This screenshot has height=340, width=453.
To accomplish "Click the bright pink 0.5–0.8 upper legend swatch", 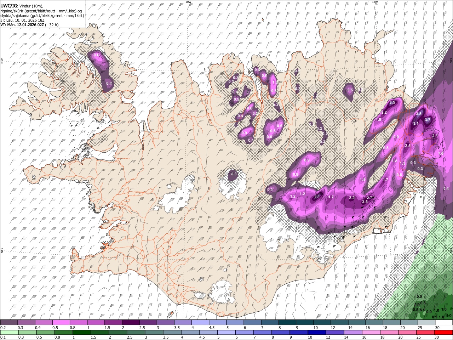I will [x=61, y=323].
